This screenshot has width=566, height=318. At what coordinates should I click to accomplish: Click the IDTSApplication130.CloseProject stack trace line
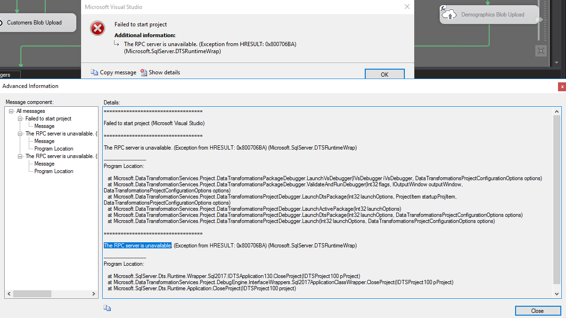[234, 276]
